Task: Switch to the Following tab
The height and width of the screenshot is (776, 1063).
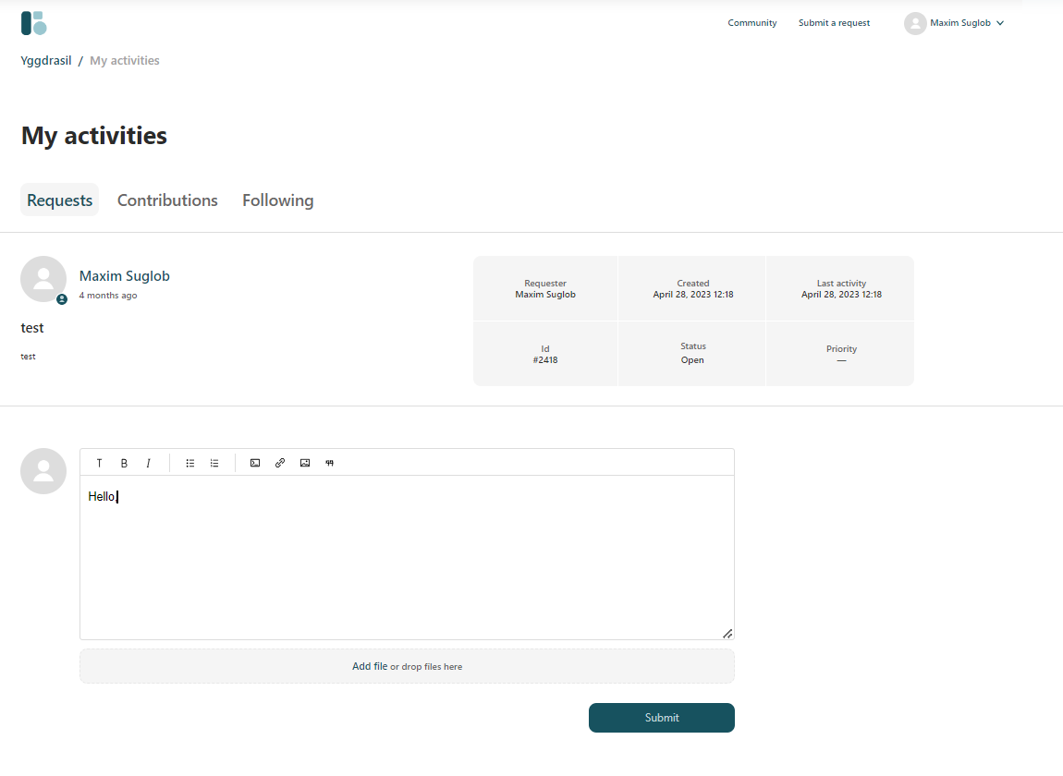Action: coord(277,200)
